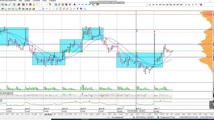214x120 pixels.
Task: Click the green connection indicator dot
Action: [158, 117]
